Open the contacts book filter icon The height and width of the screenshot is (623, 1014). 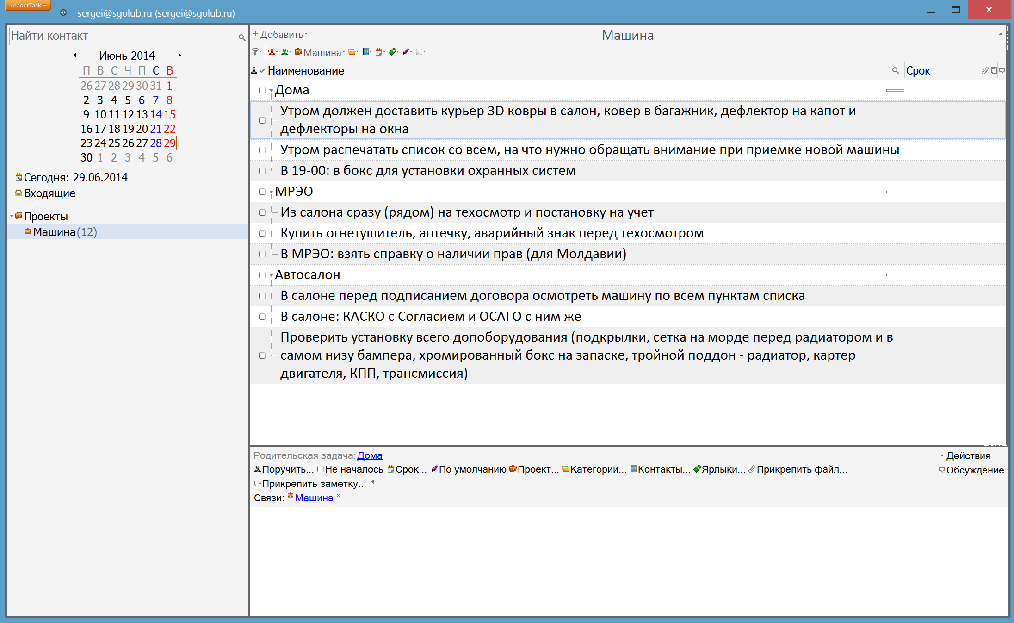(366, 52)
